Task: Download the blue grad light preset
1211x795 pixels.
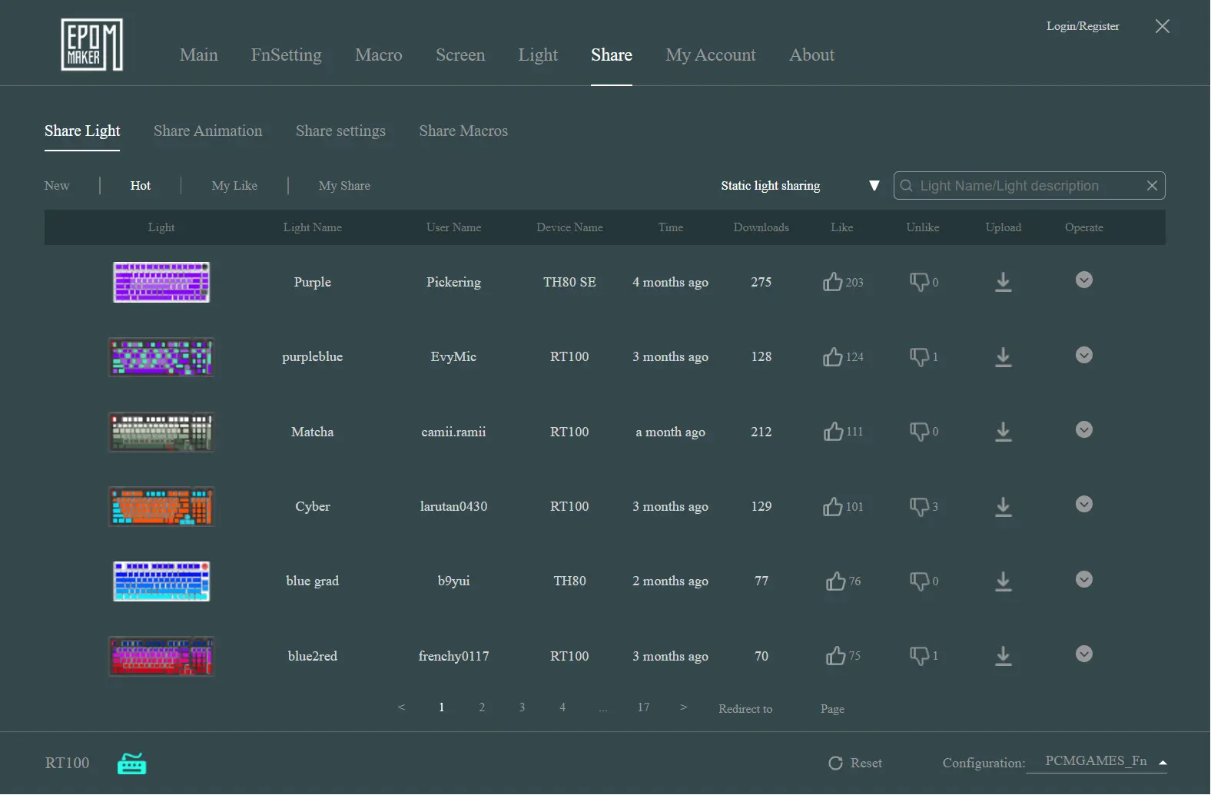Action: pos(1004,581)
